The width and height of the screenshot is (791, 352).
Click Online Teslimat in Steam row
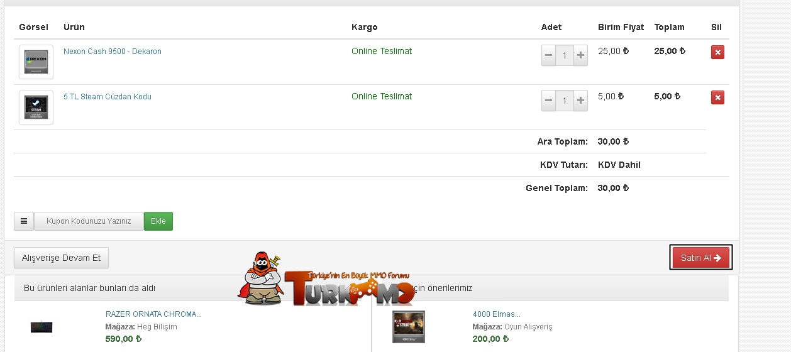click(x=382, y=96)
